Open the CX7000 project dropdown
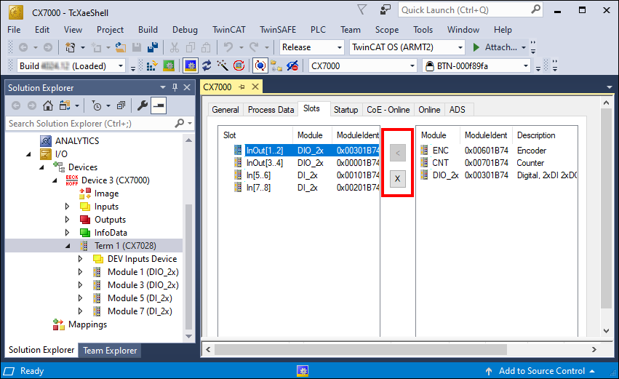 [x=412, y=66]
